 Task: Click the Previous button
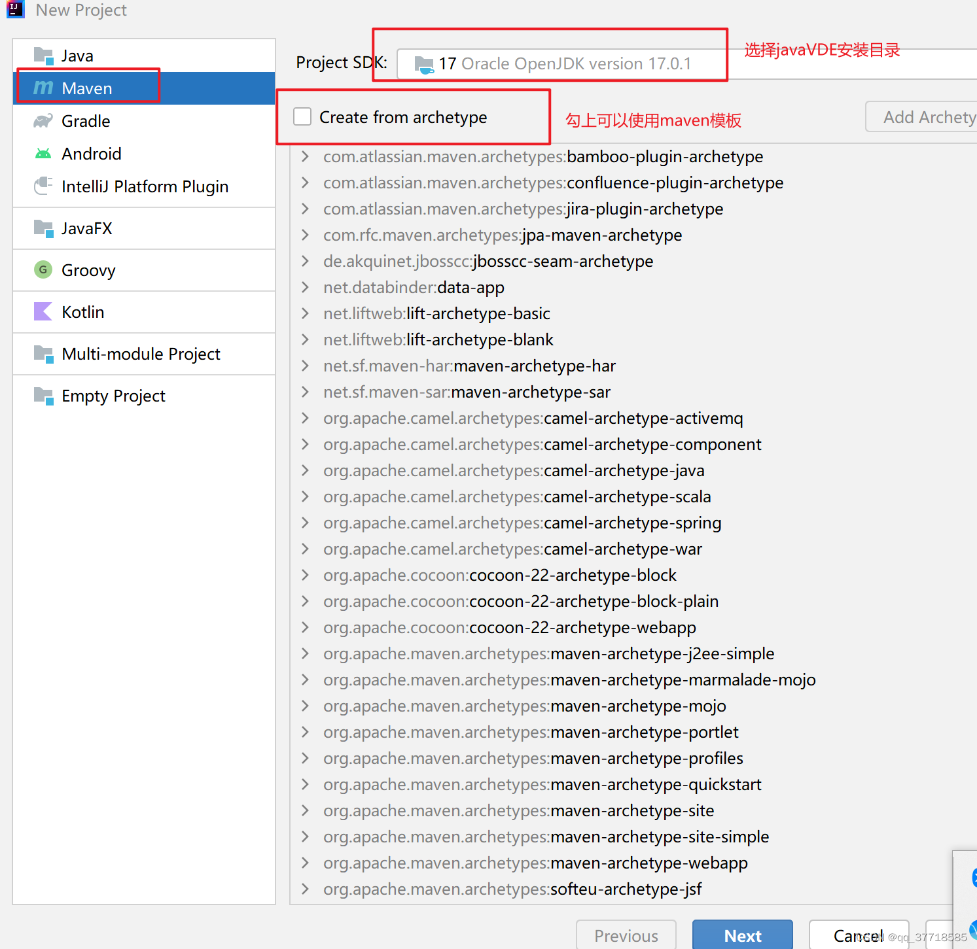(625, 935)
